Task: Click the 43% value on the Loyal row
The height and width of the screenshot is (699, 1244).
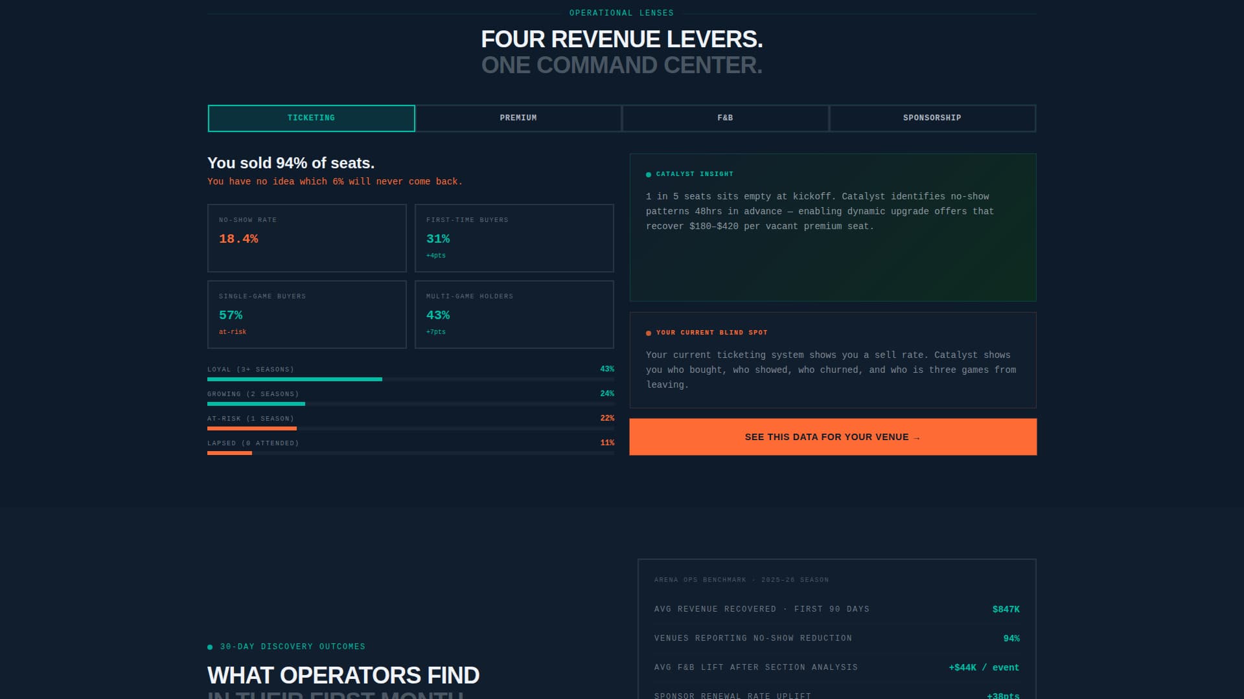Action: pos(607,369)
